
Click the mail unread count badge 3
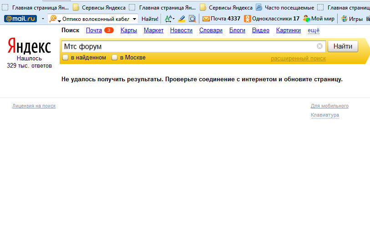click(109, 30)
